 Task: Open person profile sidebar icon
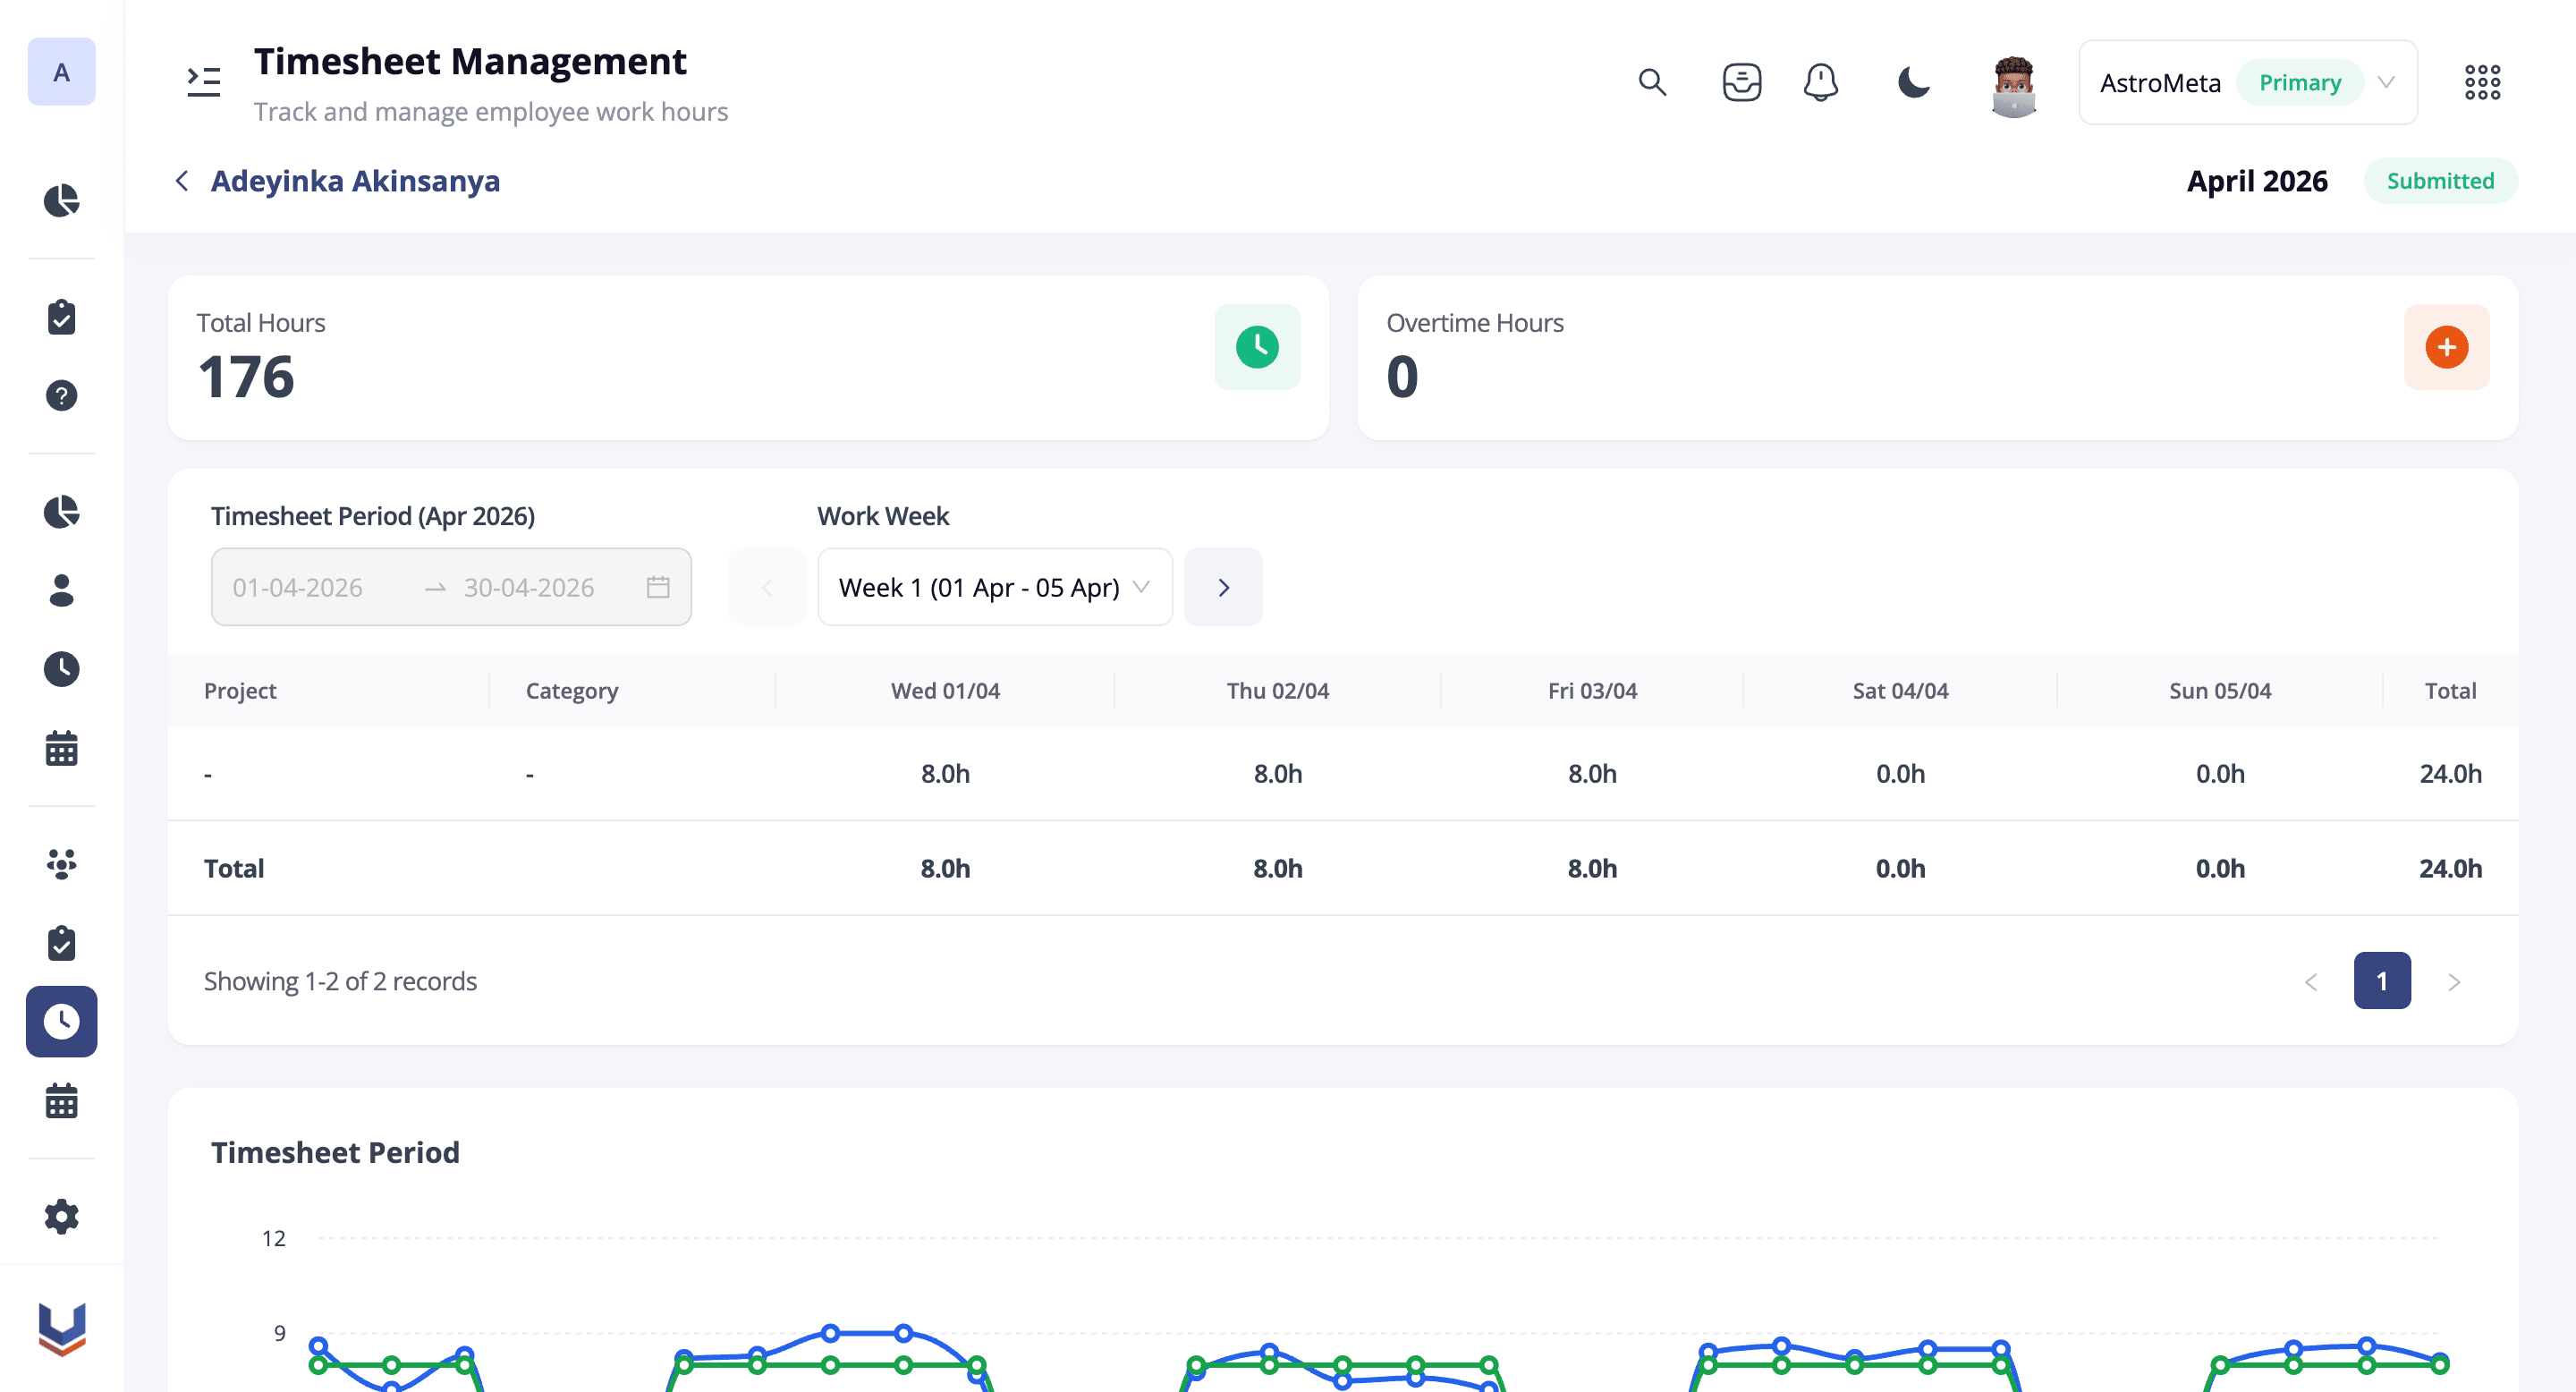(x=61, y=590)
